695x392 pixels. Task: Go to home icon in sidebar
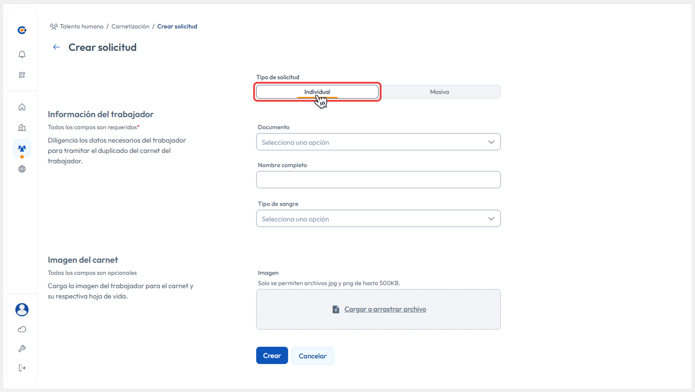point(22,107)
